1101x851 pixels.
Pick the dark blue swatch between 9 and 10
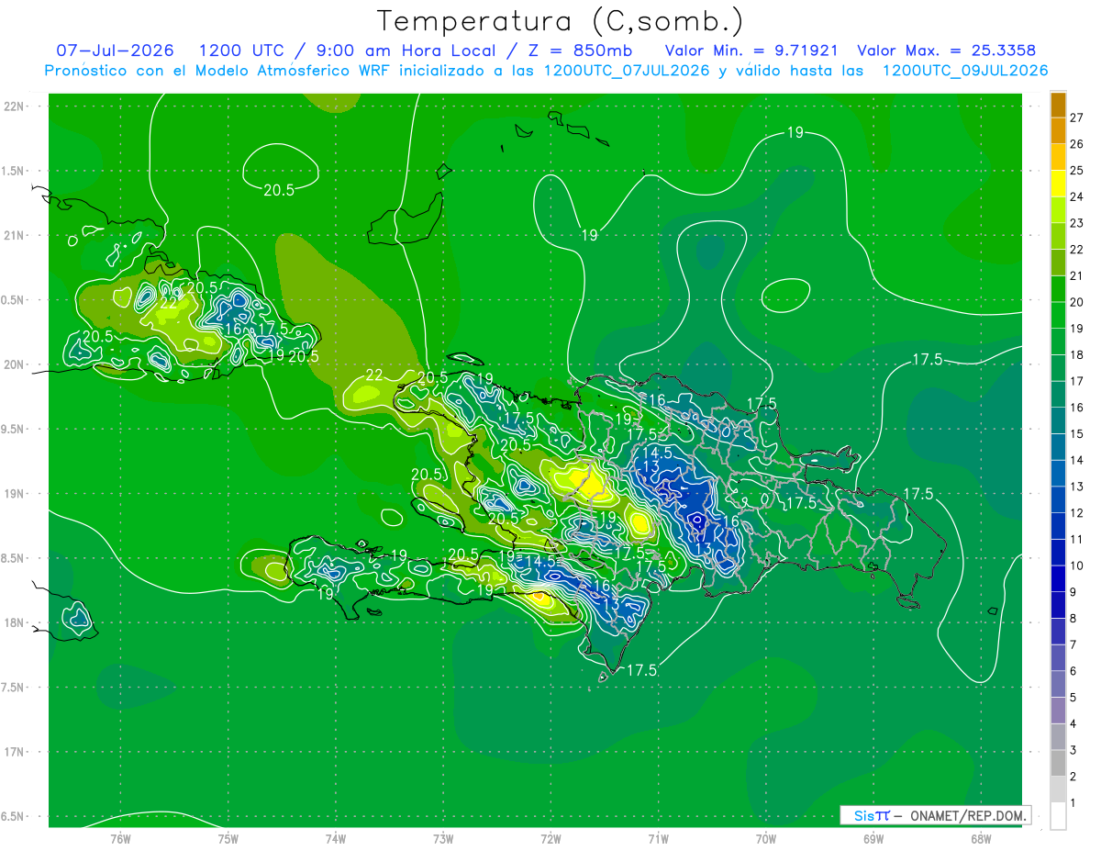click(x=1058, y=579)
